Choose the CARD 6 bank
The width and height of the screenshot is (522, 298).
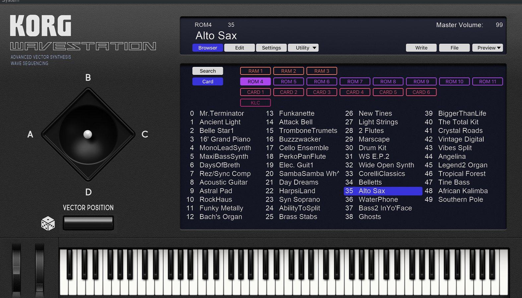tap(421, 92)
